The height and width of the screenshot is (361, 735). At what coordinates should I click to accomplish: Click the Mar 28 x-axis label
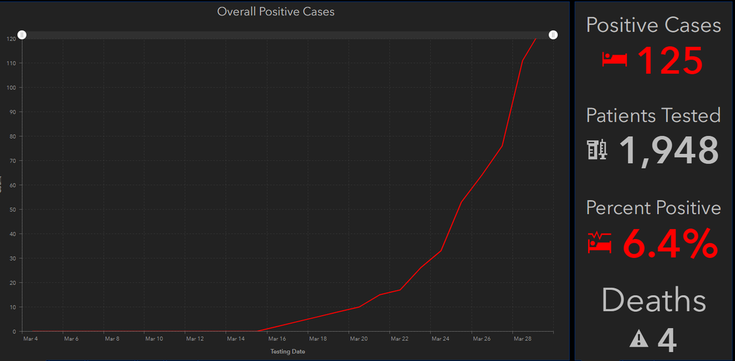tap(522, 338)
